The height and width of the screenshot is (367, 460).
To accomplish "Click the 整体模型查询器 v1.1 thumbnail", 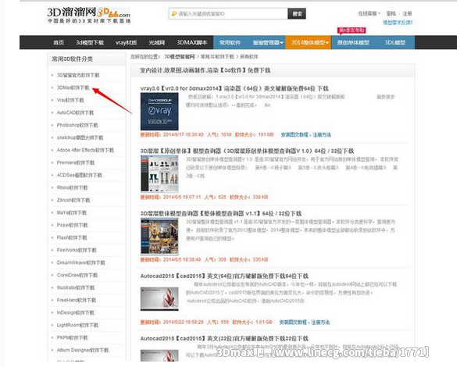I will 159,237.
